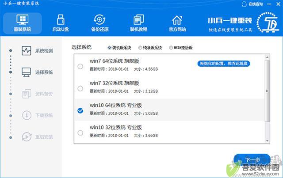The image size is (283, 178).
Task: Click the 大小：5.02GB size text
Action: (x=146, y=114)
